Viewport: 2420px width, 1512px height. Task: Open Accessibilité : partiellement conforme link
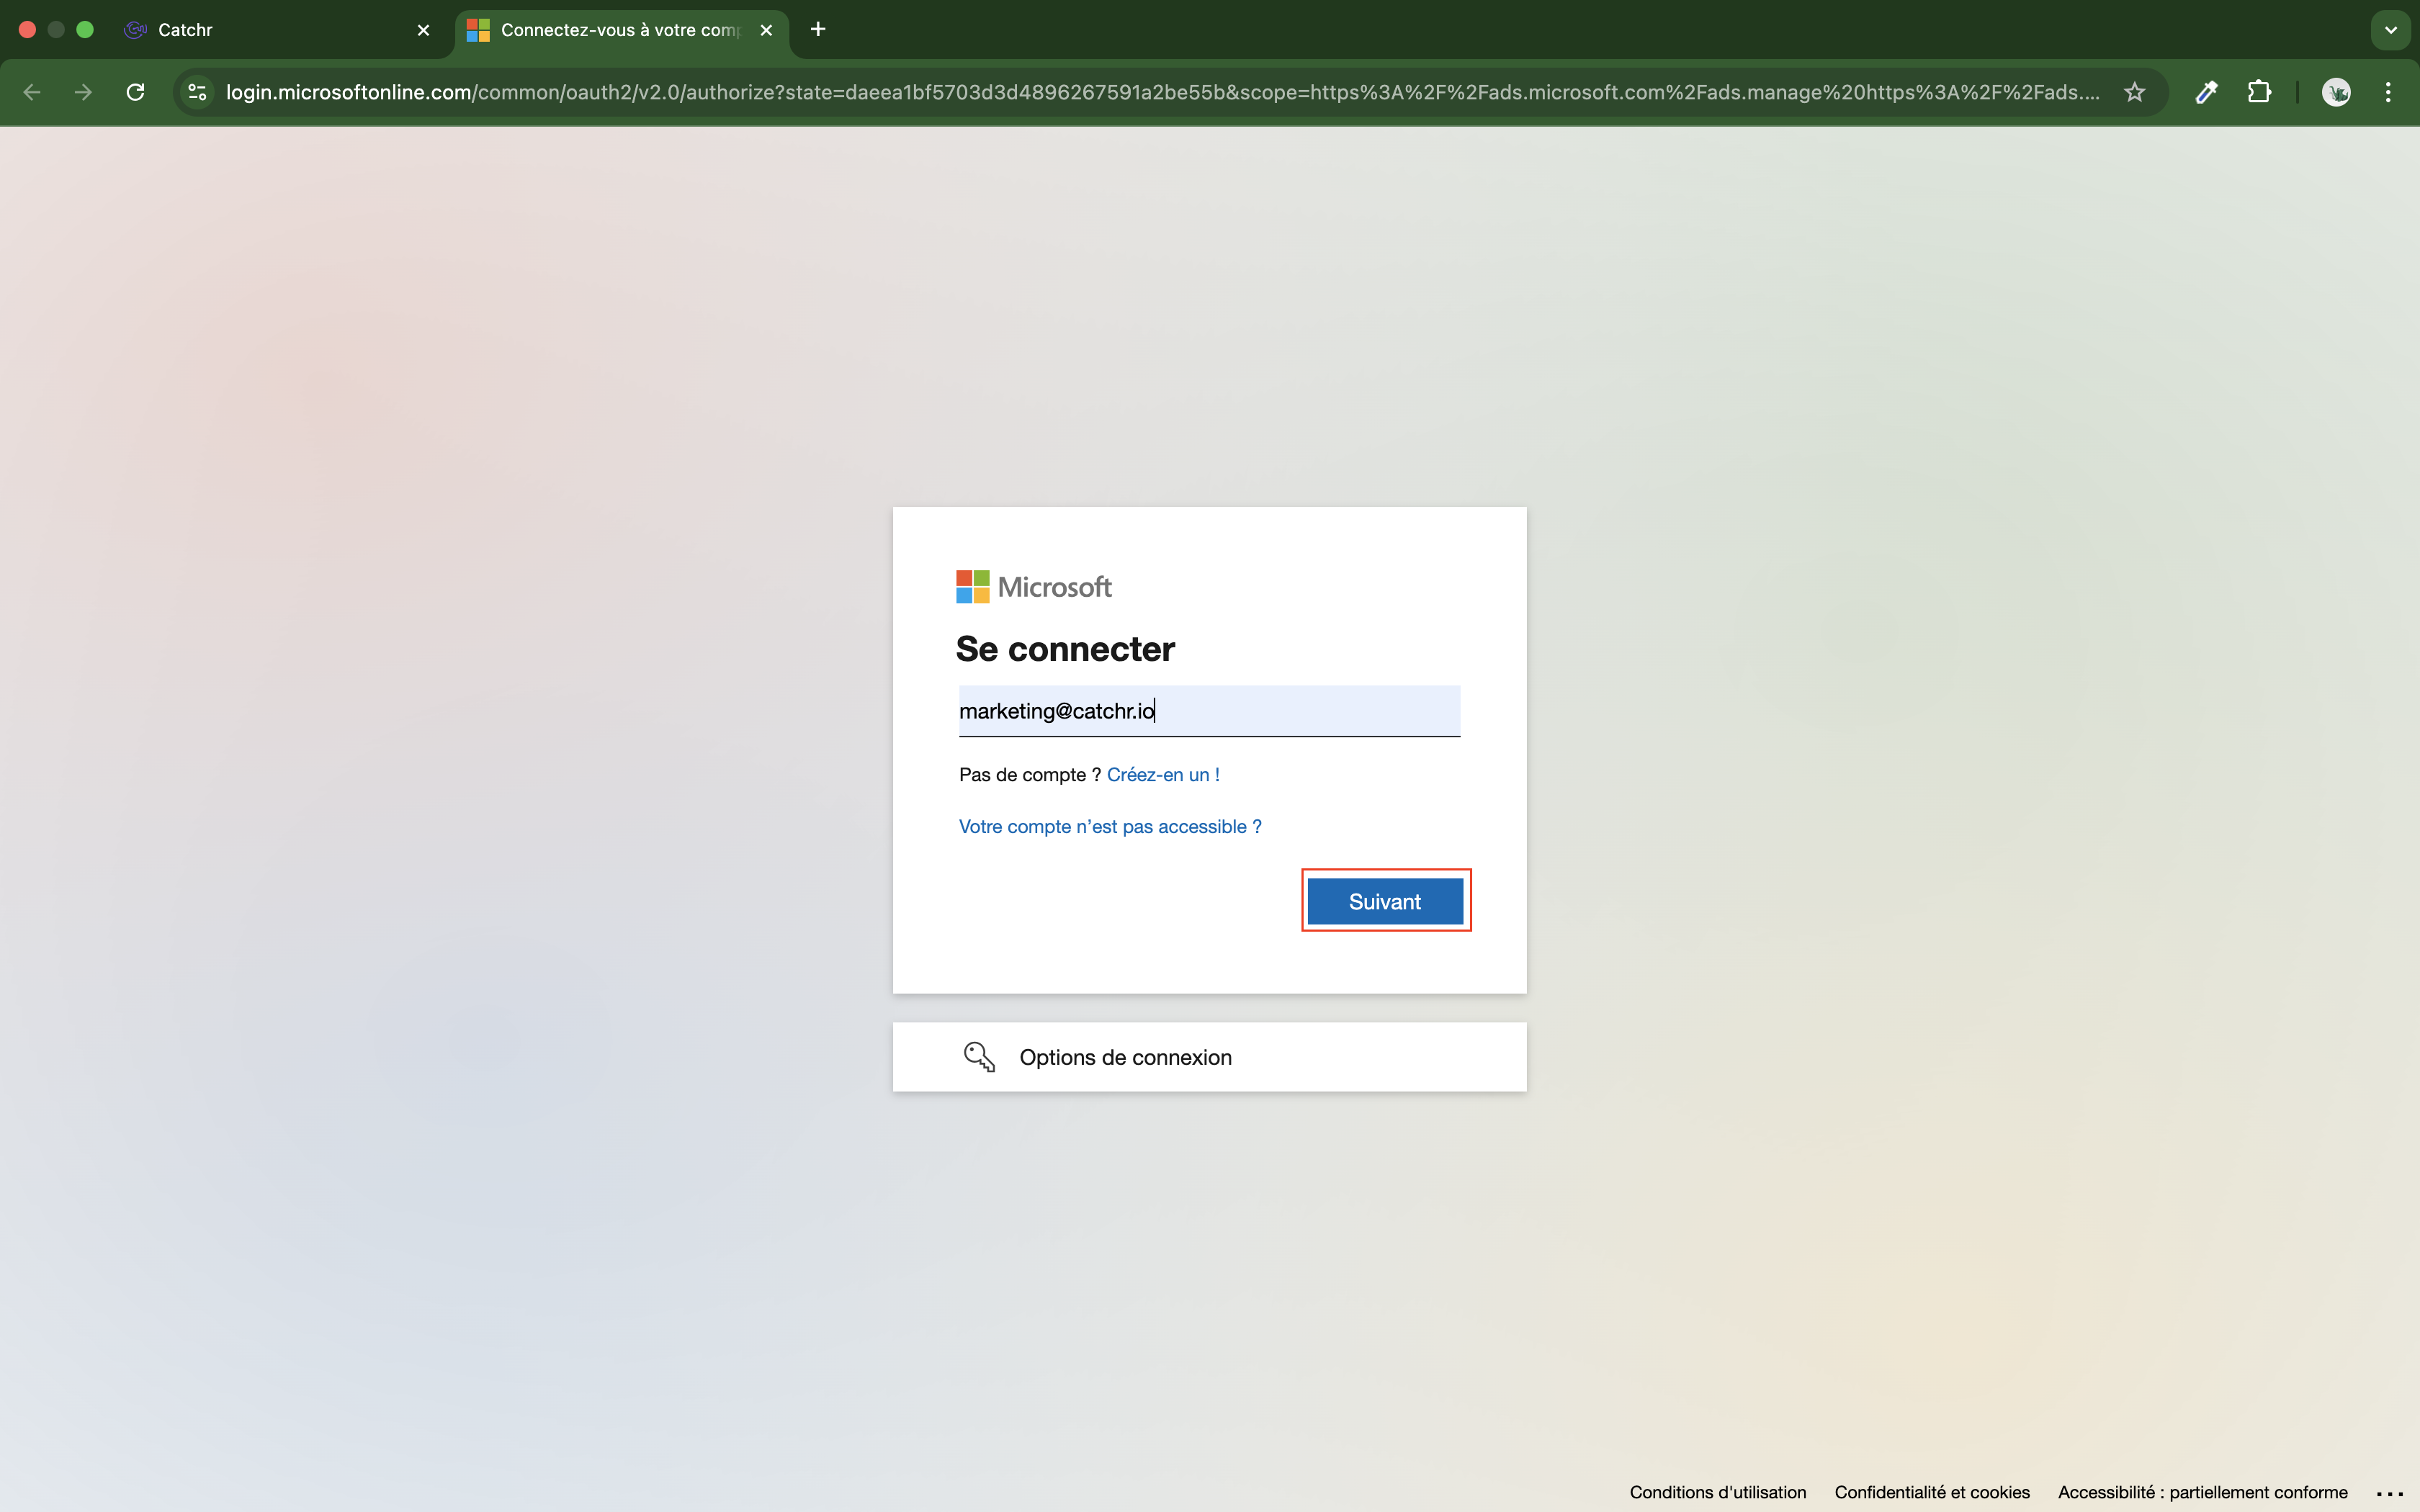(x=2203, y=1492)
